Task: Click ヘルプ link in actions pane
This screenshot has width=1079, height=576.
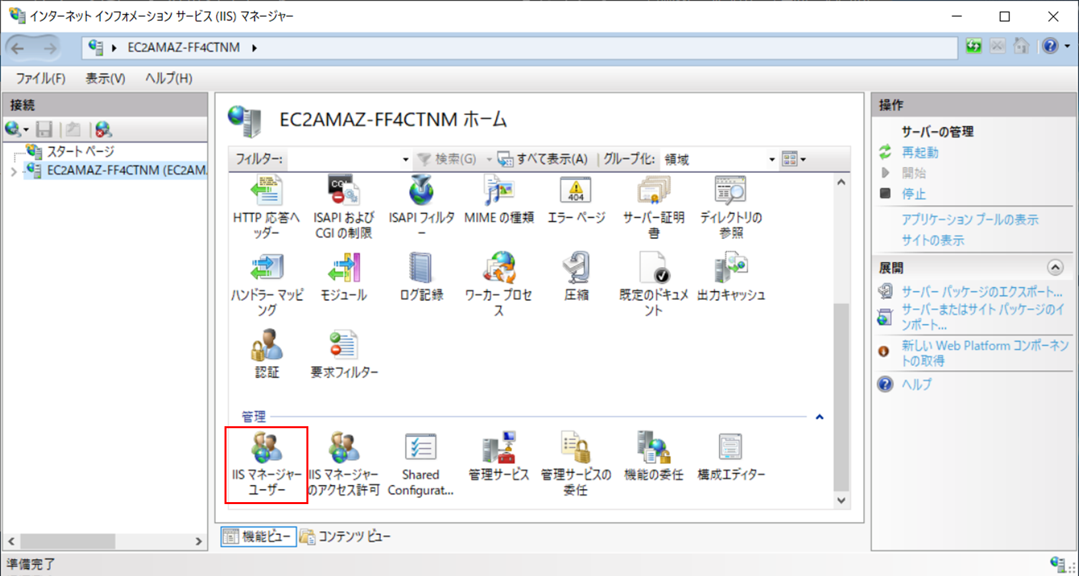Action: tap(917, 384)
